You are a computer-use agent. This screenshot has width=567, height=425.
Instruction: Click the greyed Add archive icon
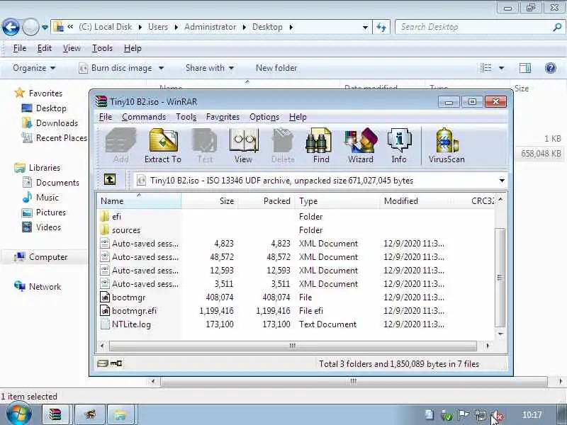[x=120, y=146]
